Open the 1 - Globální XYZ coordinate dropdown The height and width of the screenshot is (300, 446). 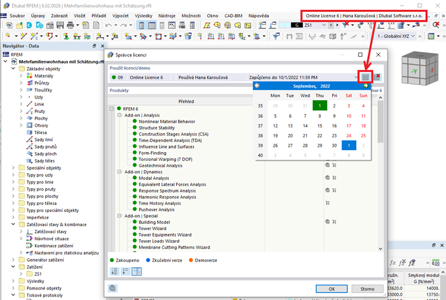coord(413,36)
